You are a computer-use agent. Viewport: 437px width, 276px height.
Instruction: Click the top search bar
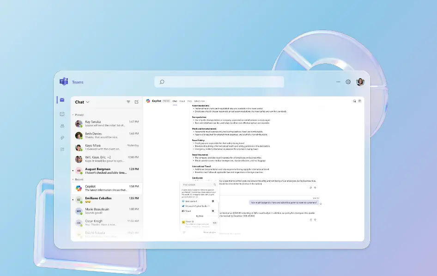pos(219,82)
